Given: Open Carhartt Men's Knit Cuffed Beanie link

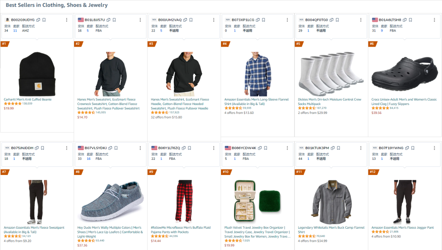Looking at the screenshot, I should point(28,99).
